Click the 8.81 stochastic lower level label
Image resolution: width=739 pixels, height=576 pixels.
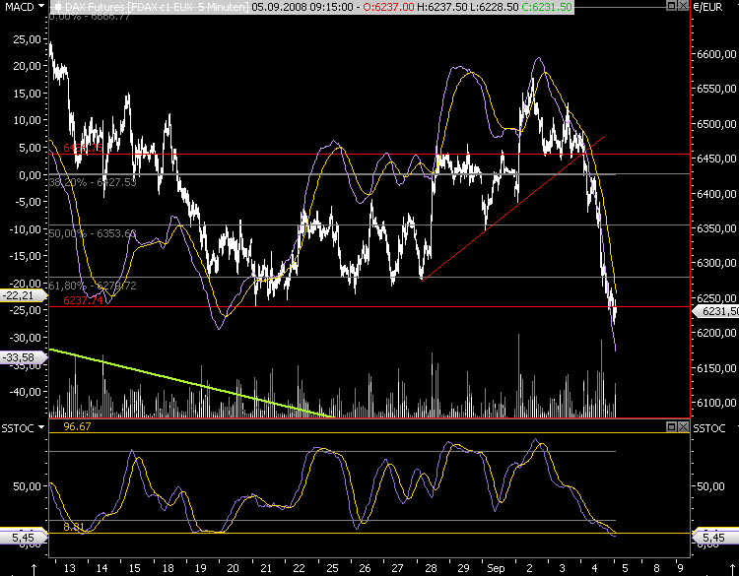74,527
